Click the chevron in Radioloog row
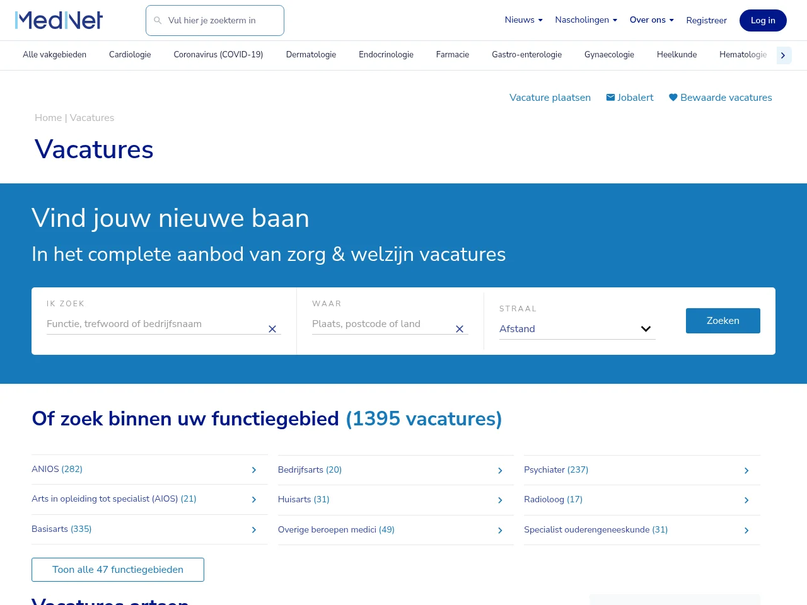Screen dimensions: 807x605 (x=746, y=500)
